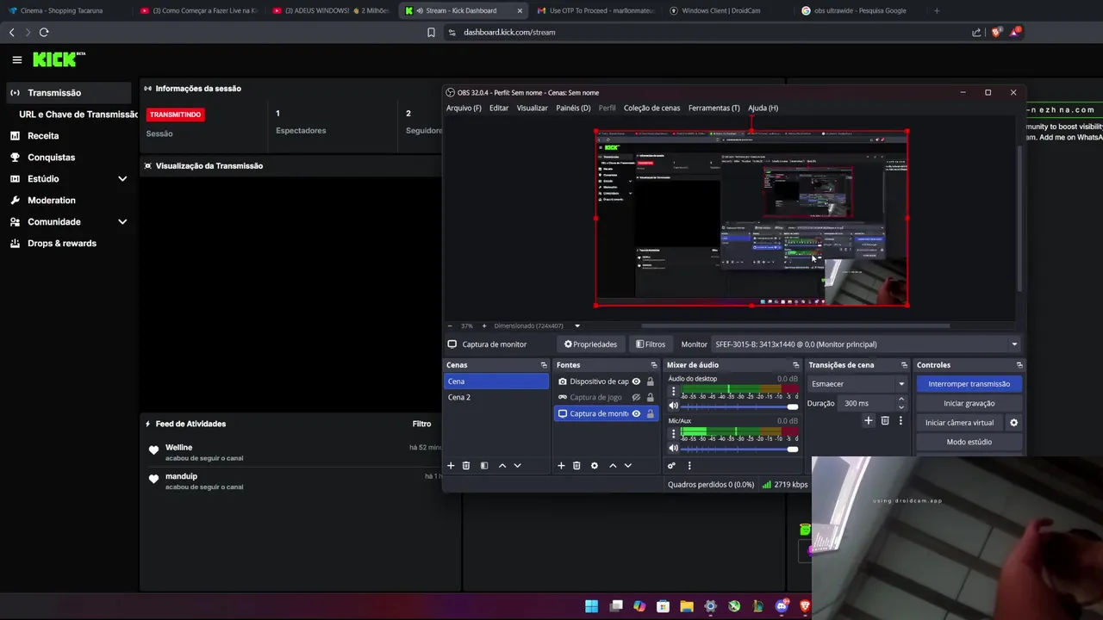Screen dimensions: 1103x620
Task: Open the Arquivo menu in OBS
Action: click(x=464, y=108)
